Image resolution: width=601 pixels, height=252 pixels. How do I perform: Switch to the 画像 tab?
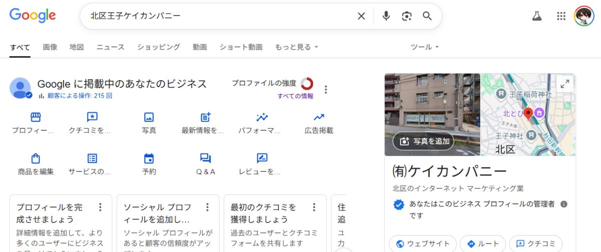[x=50, y=47]
